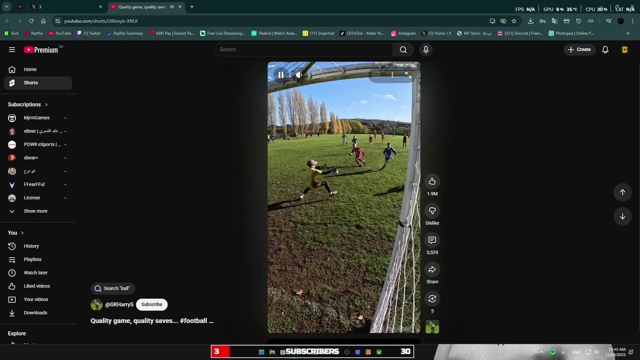
Task: Focus the YouTube search field
Action: click(304, 49)
